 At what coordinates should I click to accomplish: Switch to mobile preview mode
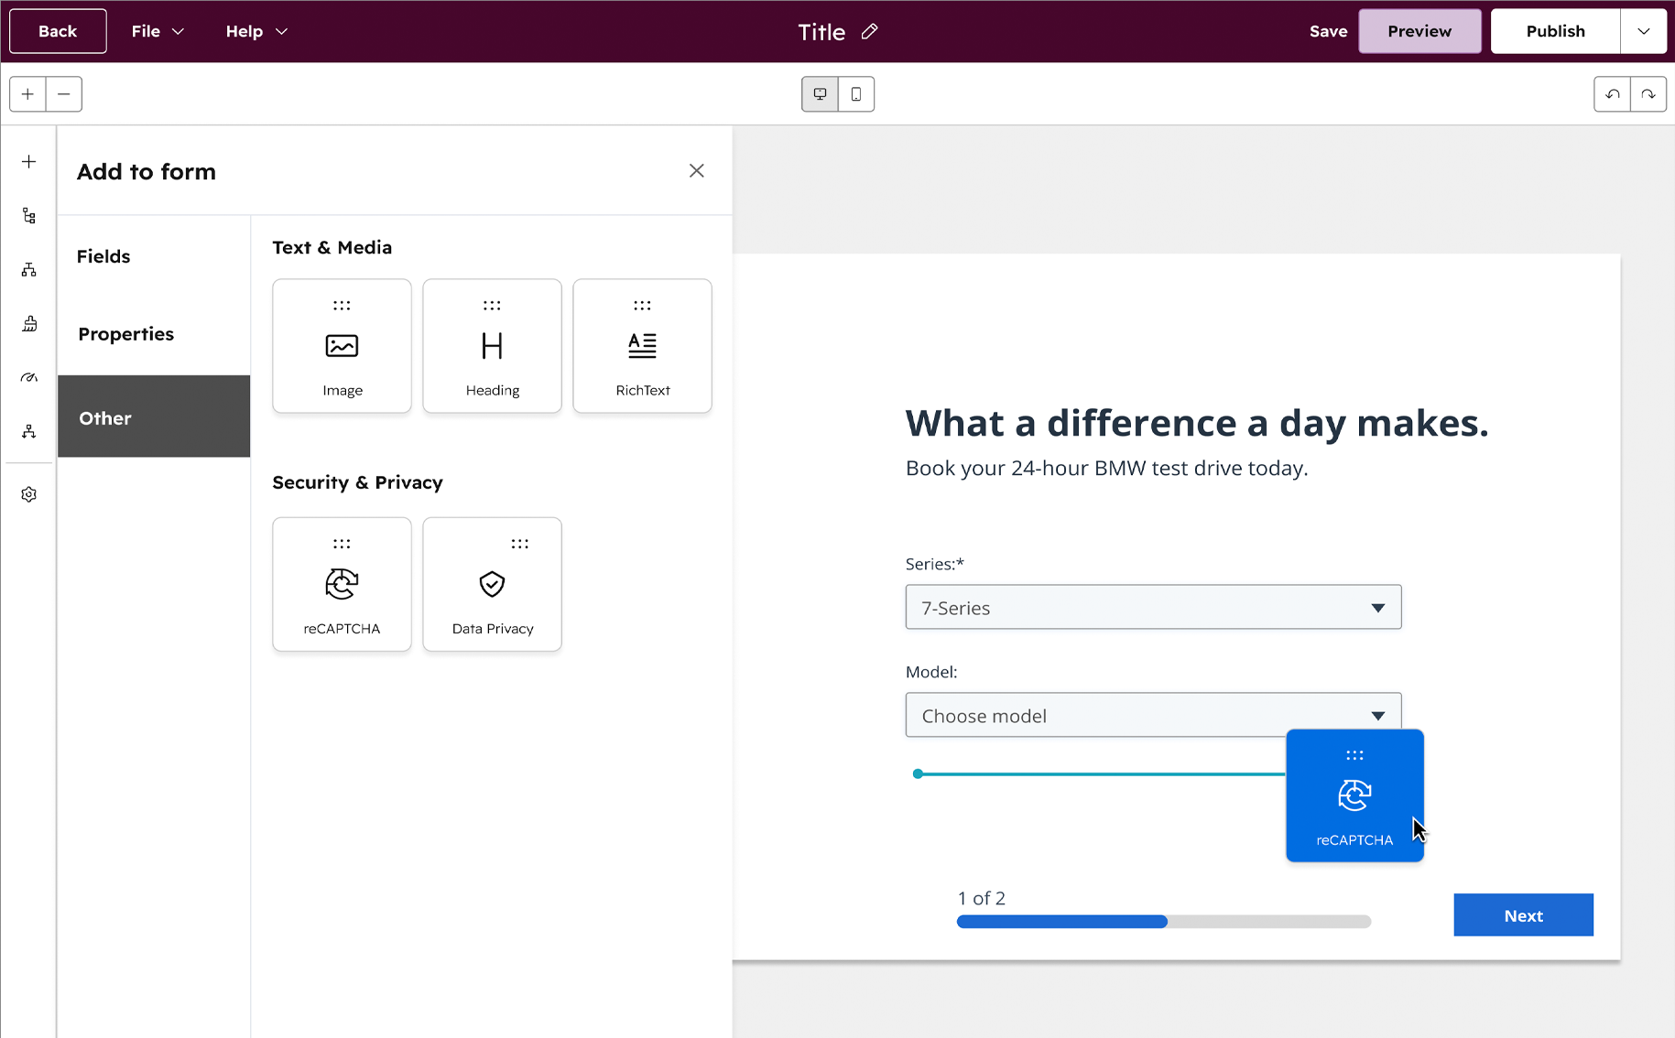(856, 94)
